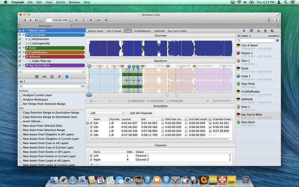Viewport: 299px width, 187px height.
Task: Open the comments speech bubble tab icon
Action: tap(251, 30)
